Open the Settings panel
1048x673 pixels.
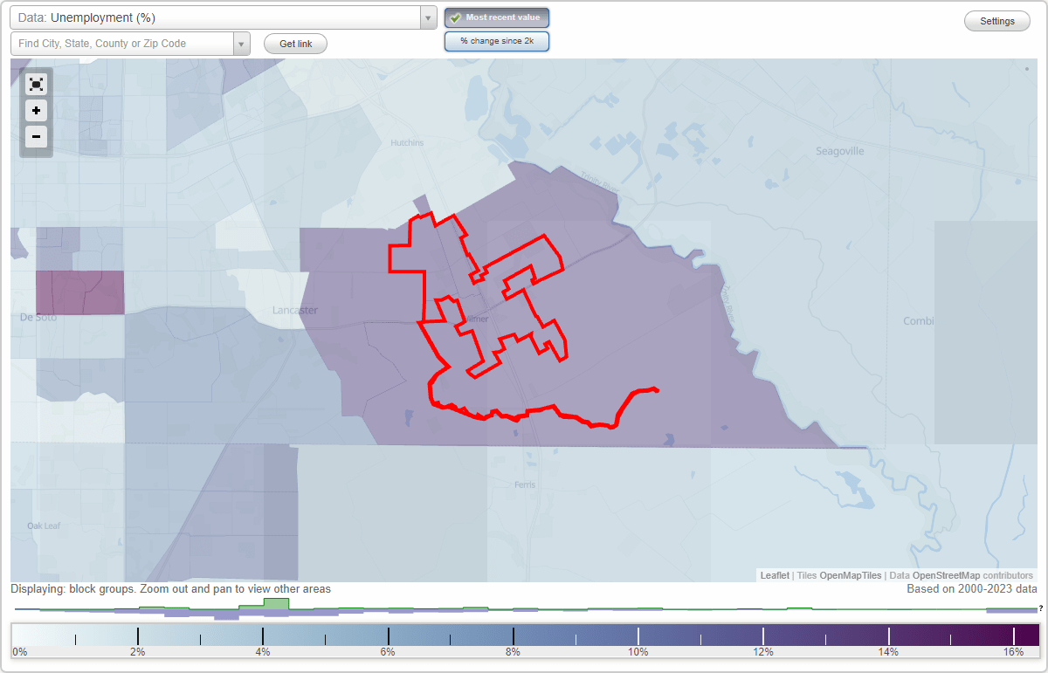996,20
